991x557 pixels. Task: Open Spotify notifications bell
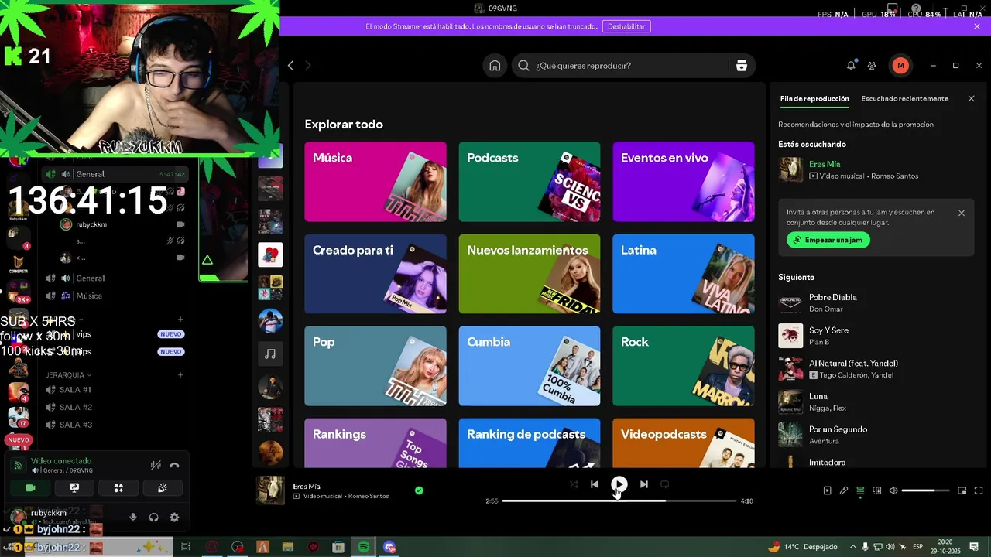tap(851, 66)
